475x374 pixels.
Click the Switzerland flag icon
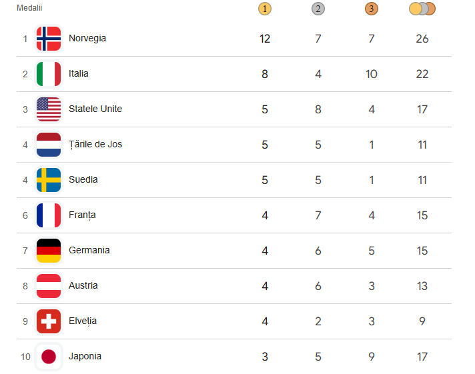click(49, 321)
